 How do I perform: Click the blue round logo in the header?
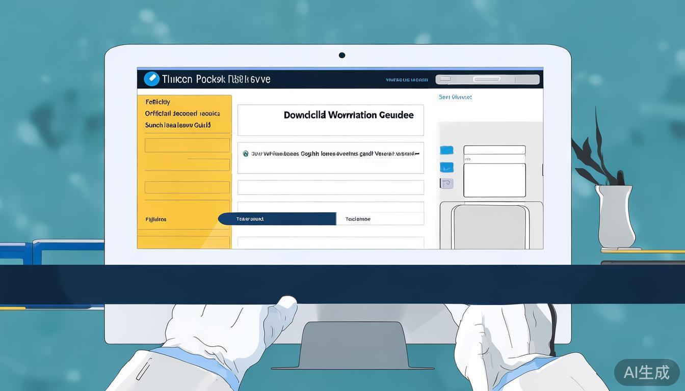pyautogui.click(x=151, y=79)
